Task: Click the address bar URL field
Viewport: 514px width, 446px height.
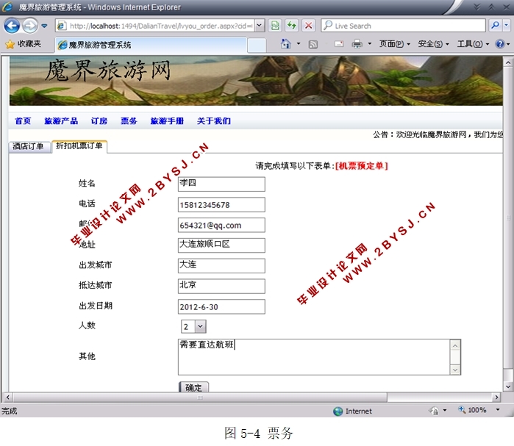Action: coord(154,26)
